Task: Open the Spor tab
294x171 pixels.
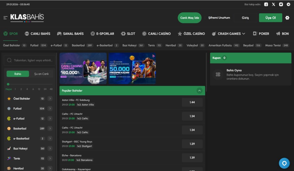Action: click(x=11, y=34)
